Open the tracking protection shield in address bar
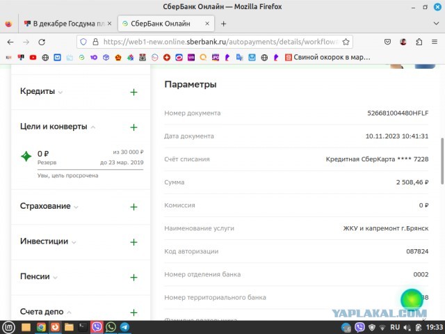This screenshot has width=445, height=334. 83,42
